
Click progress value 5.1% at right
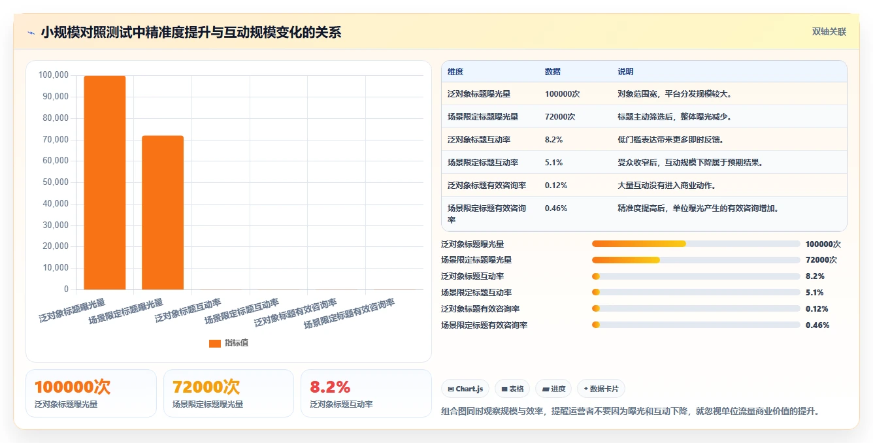pos(815,293)
